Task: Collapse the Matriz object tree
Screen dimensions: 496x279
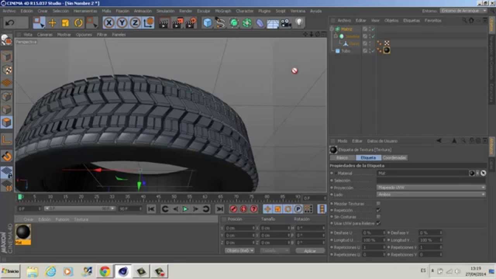Action: (332, 29)
